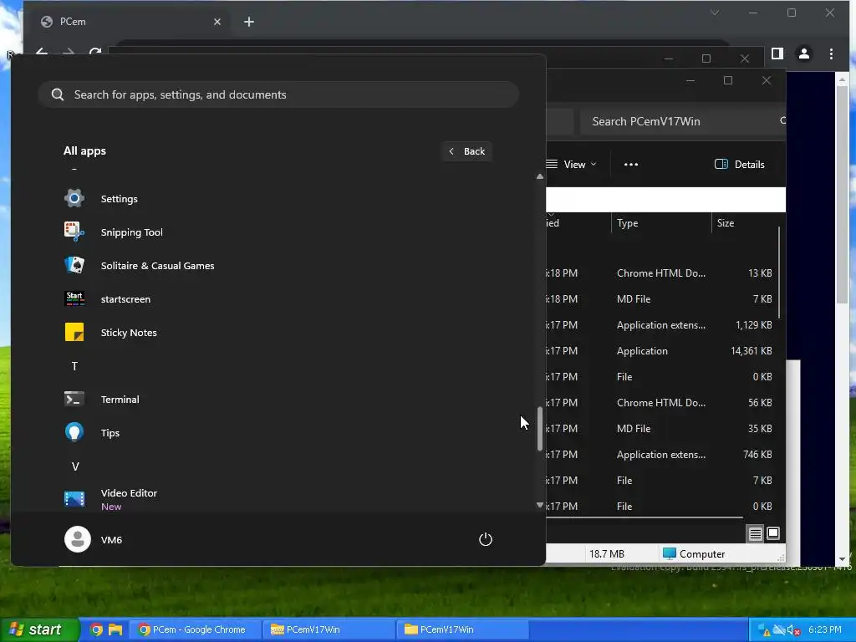
Task: Select the 35 KB MD File row
Action: [662, 429]
